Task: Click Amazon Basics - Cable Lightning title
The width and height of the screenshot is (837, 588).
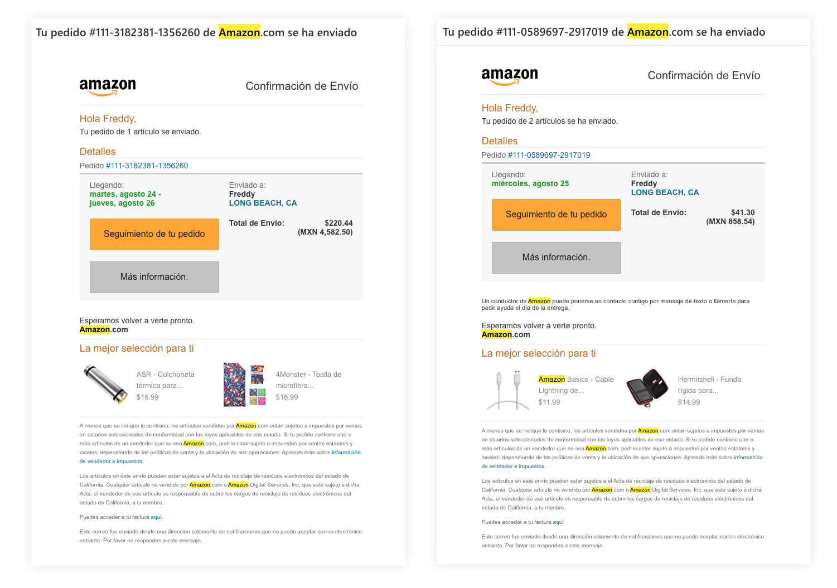Action: pos(576,385)
